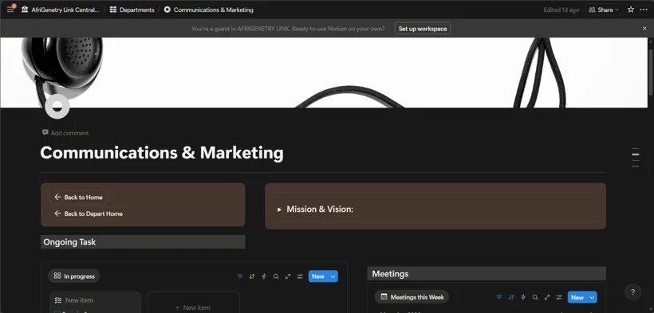
Task: Click the table of contents outline
Action: tap(635, 158)
